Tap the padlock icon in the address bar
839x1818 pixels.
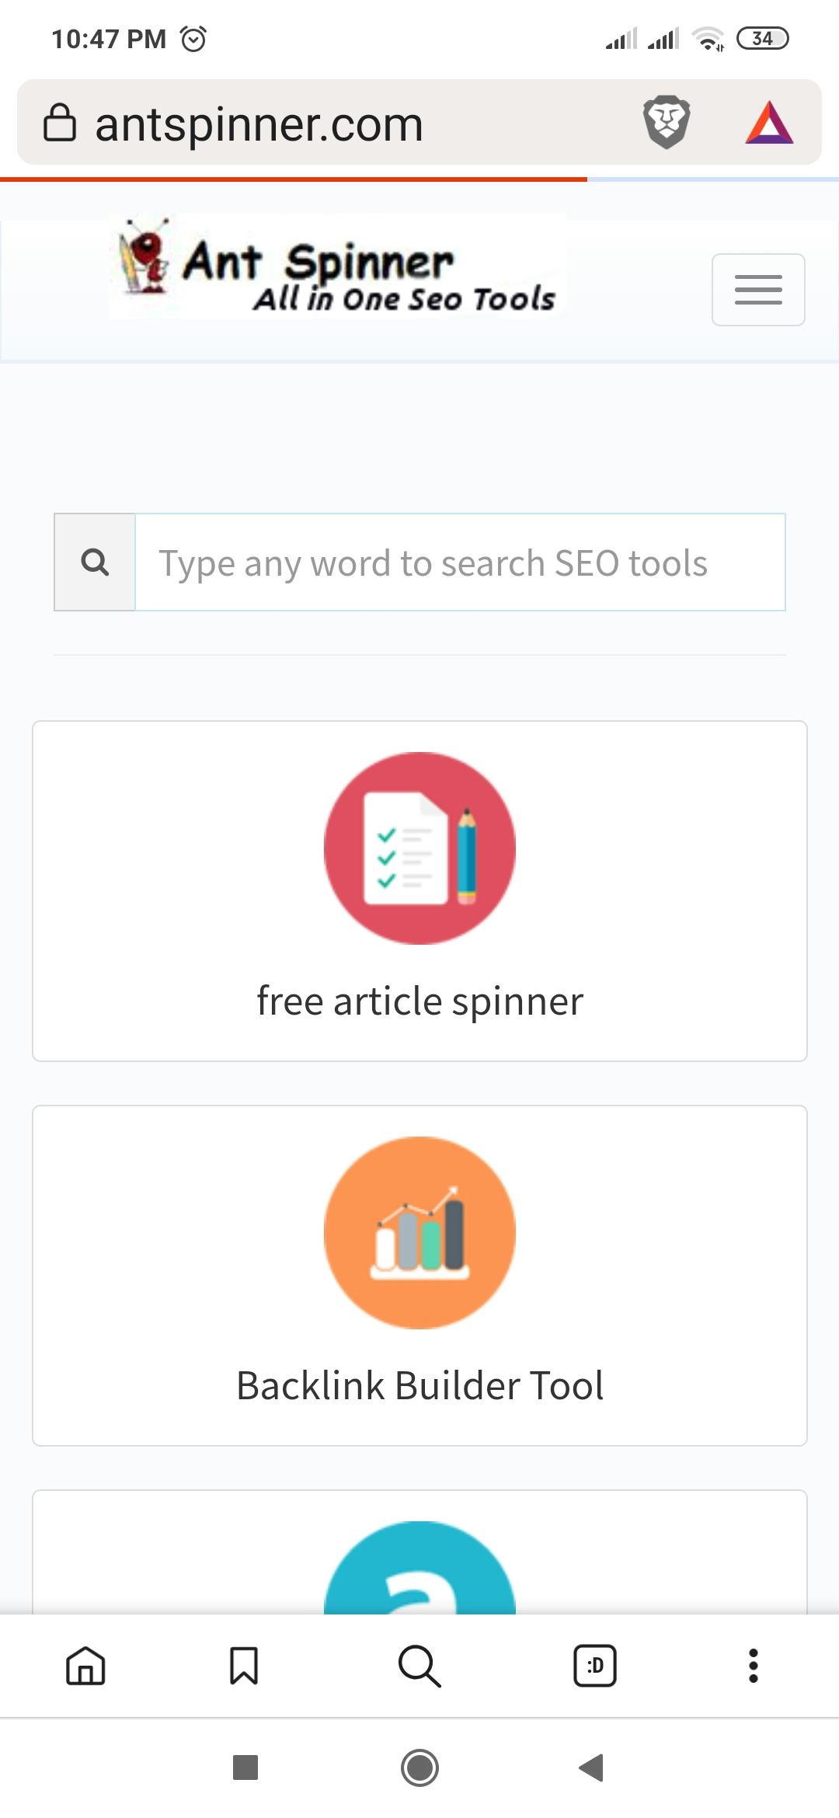point(61,123)
